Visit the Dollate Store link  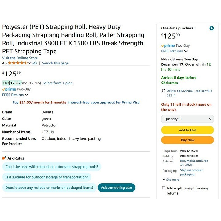20,58
